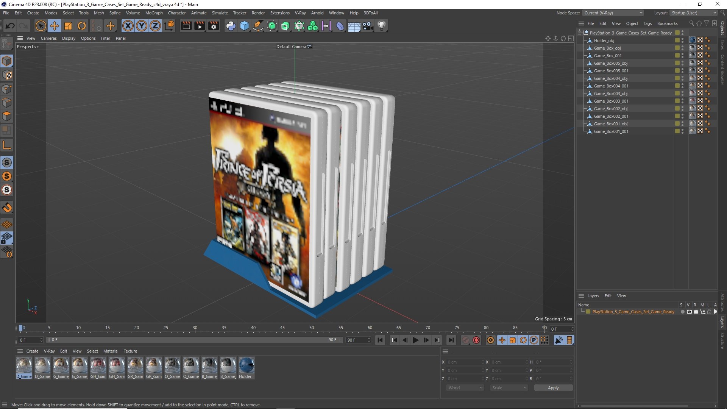This screenshot has width=727, height=409.
Task: Click the Undo arrow icon
Action: pyautogui.click(x=10, y=26)
